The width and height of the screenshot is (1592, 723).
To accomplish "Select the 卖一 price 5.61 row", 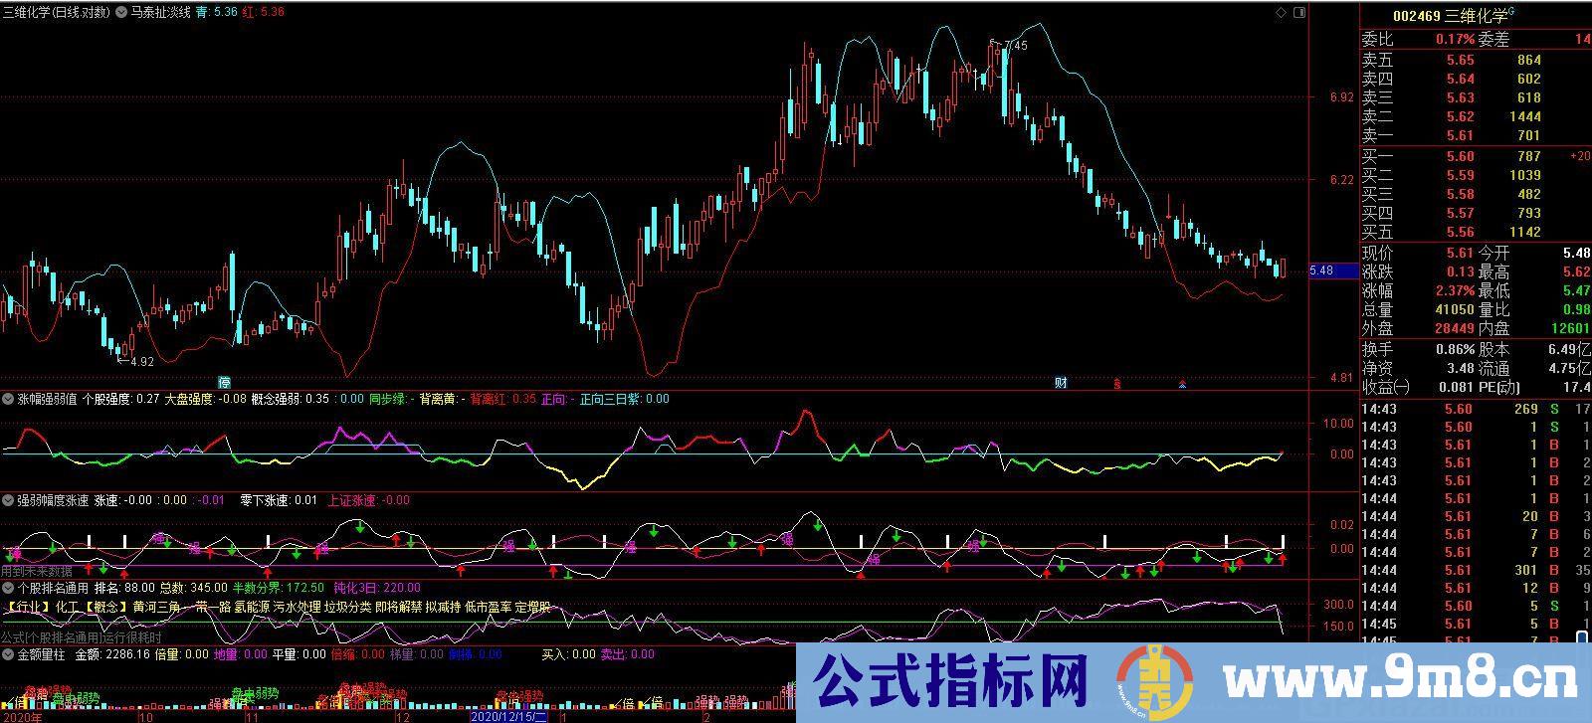I will (x=1476, y=136).
